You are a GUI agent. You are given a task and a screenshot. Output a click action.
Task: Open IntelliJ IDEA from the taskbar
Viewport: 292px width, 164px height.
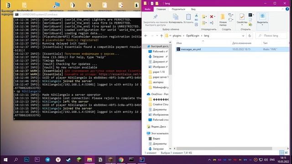point(142,159)
